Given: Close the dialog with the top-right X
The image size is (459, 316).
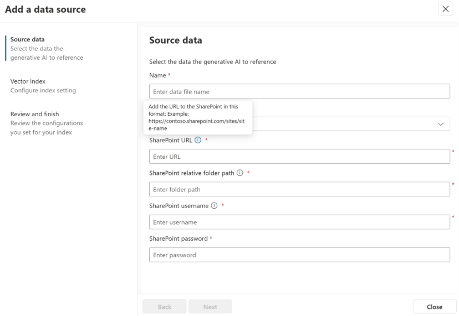Looking at the screenshot, I should (446, 9).
